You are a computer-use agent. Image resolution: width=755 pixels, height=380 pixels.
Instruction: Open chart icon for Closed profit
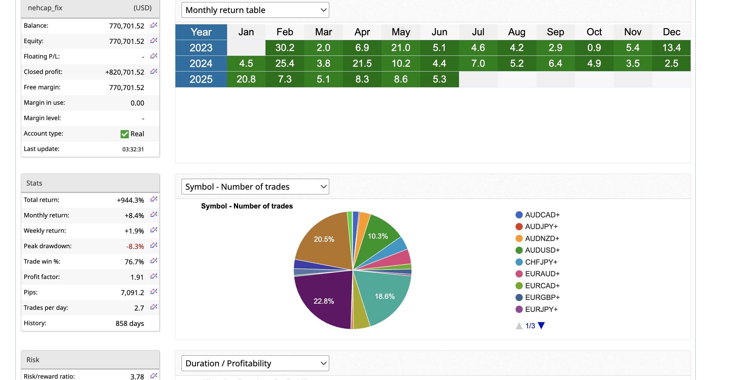[x=154, y=71]
